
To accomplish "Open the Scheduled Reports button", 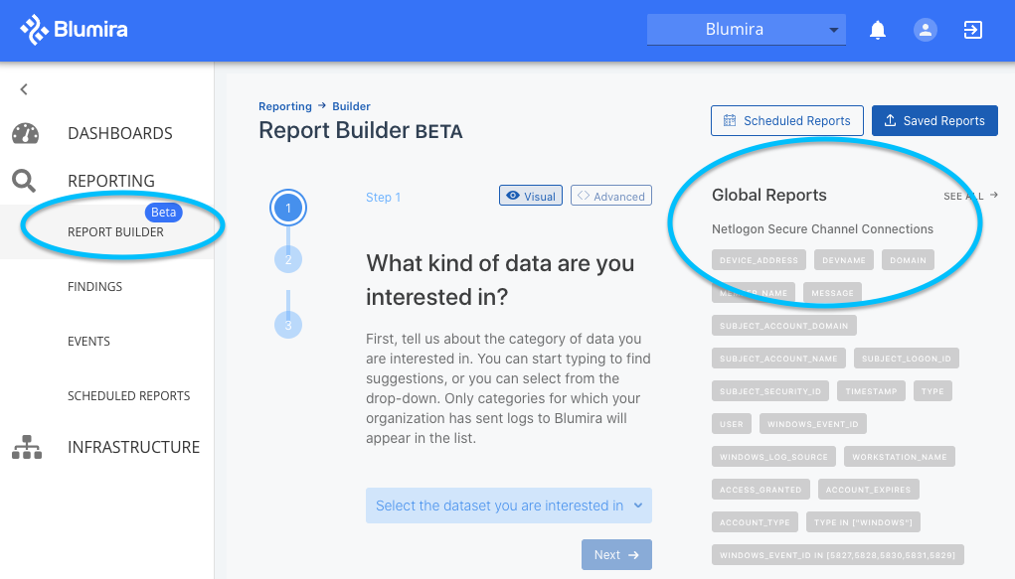I will click(787, 121).
